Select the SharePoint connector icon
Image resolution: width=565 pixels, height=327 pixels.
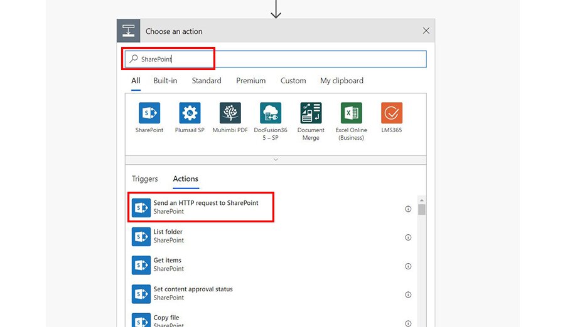pos(149,113)
